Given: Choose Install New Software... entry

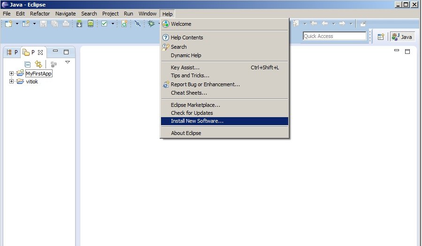Looking at the screenshot, I should pos(225,121).
